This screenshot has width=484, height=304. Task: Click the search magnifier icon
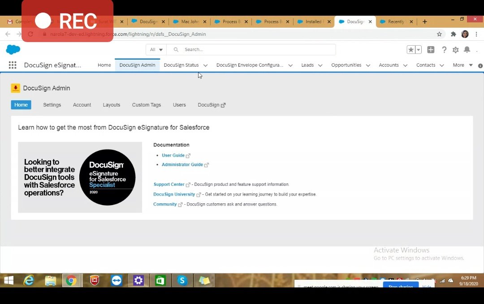click(x=176, y=50)
